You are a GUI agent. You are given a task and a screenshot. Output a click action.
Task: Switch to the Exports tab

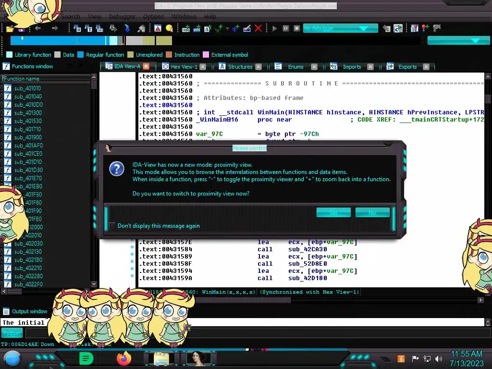[407, 67]
